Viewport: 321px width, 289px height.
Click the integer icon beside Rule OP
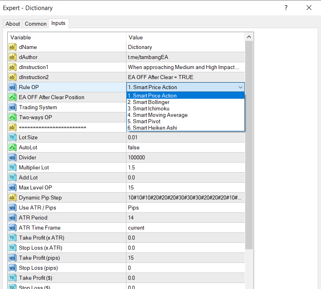pyautogui.click(x=12, y=87)
